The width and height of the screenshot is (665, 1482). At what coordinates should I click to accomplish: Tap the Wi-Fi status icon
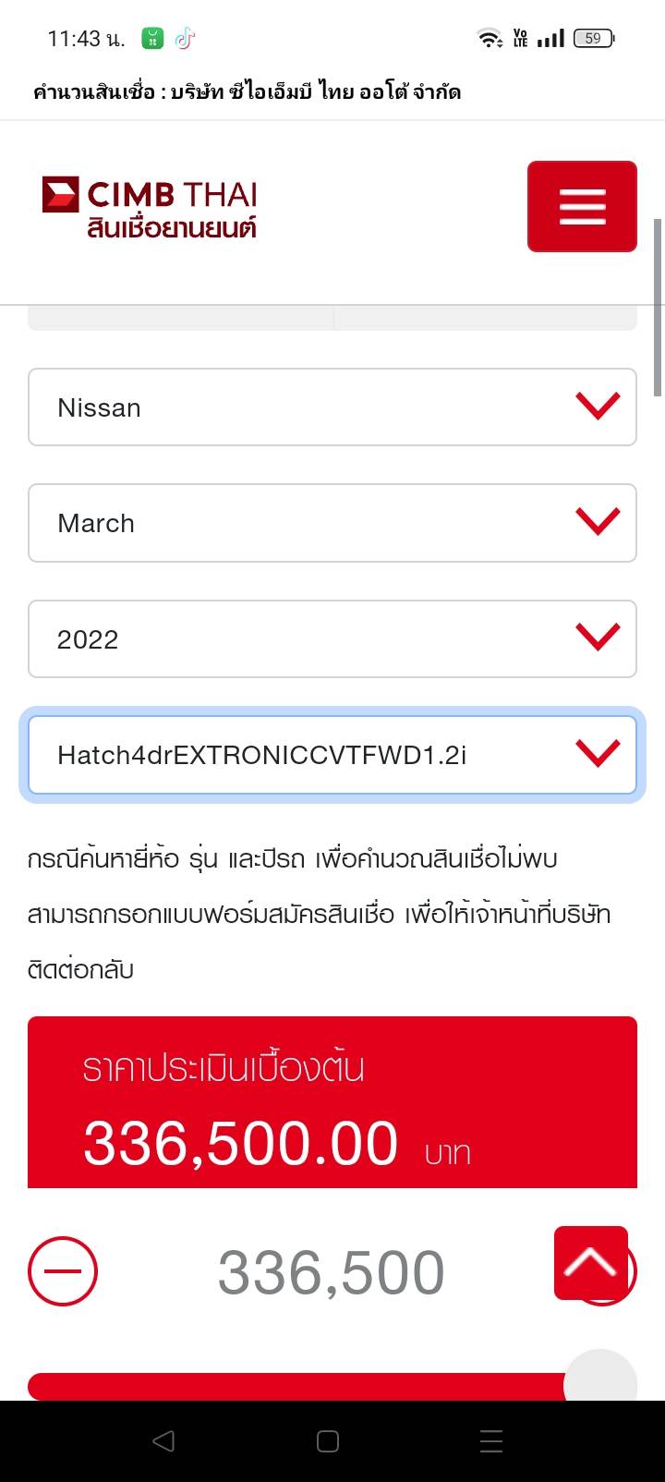[489, 39]
